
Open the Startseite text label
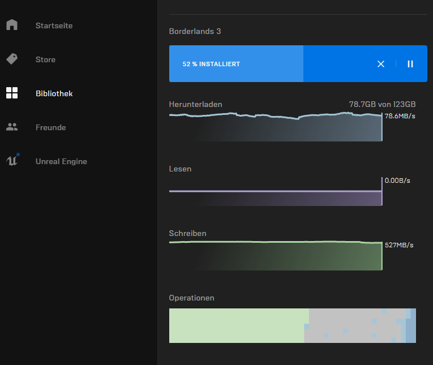(54, 25)
